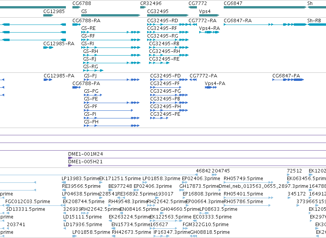Click the CG6788 gene label
Viewport: 326px width, 238px height.
click(82, 3)
